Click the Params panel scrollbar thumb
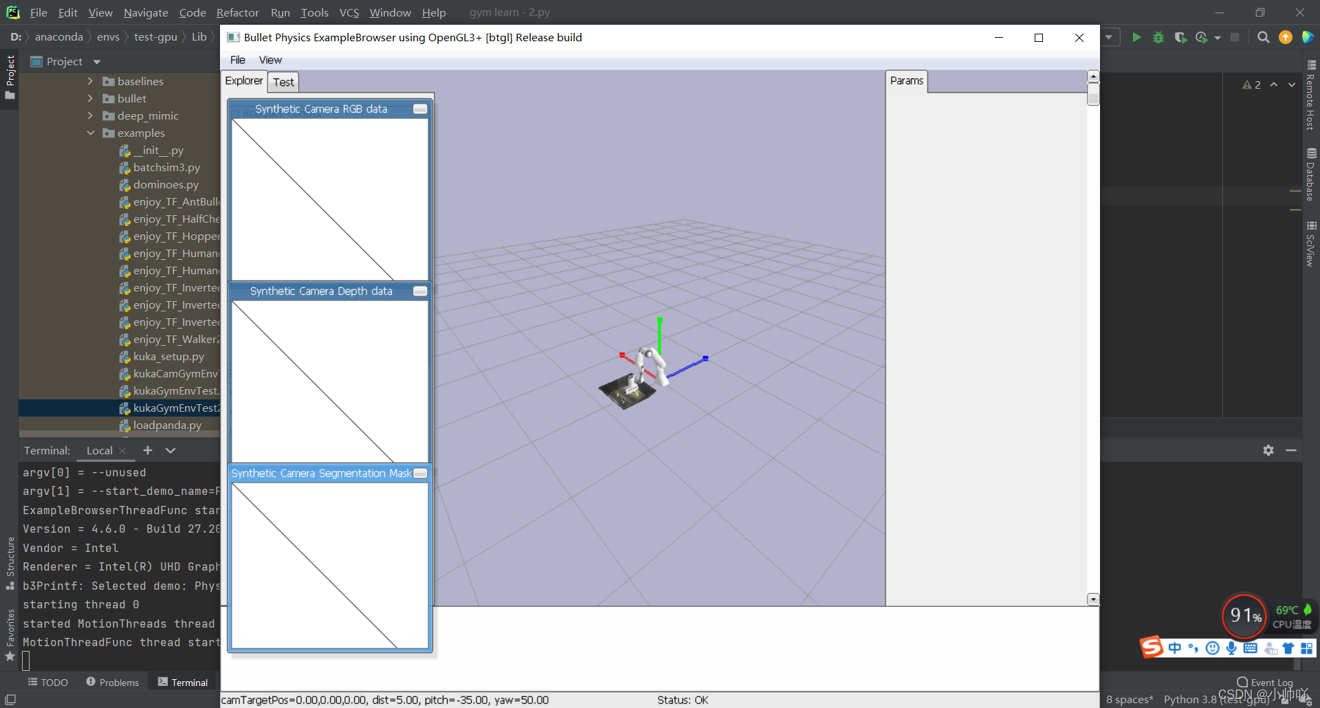Viewport: 1320px width, 708px height. point(1093,94)
